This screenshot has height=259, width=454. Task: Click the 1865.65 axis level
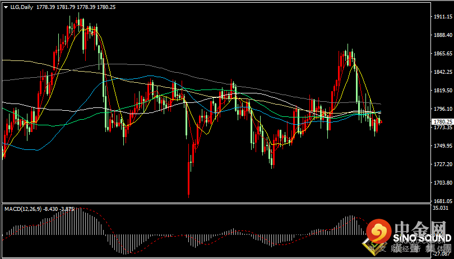(442, 54)
